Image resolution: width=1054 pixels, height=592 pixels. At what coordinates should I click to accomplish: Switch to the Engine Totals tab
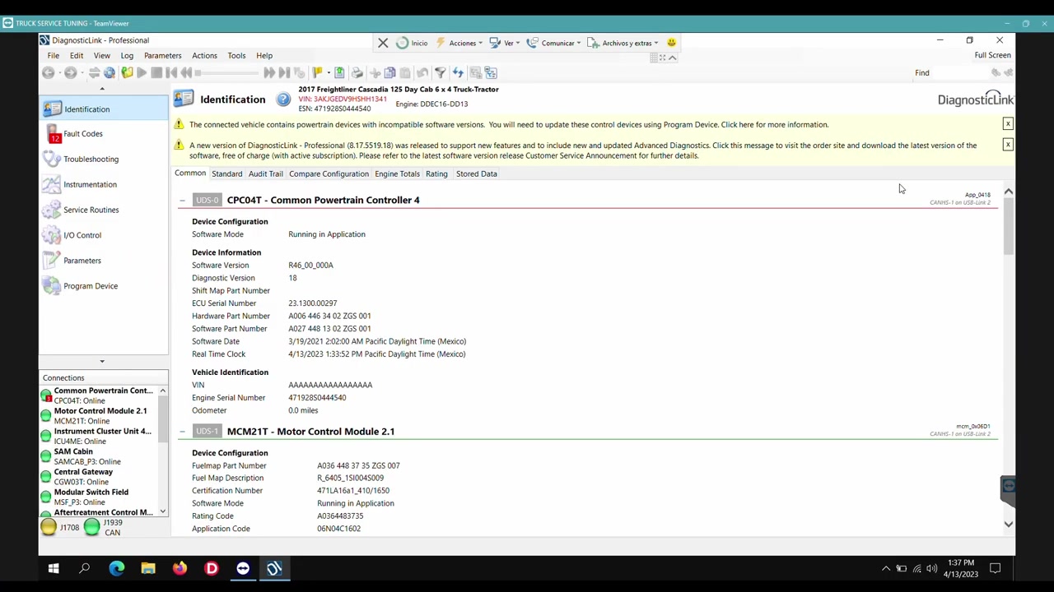(x=397, y=173)
